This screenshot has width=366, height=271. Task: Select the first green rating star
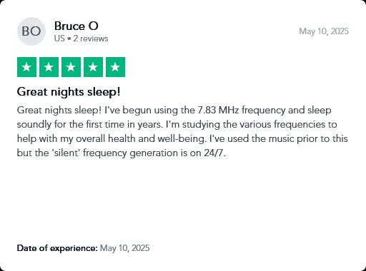pos(26,67)
